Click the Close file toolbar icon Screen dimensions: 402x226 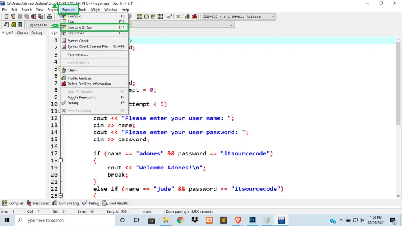(34, 16)
